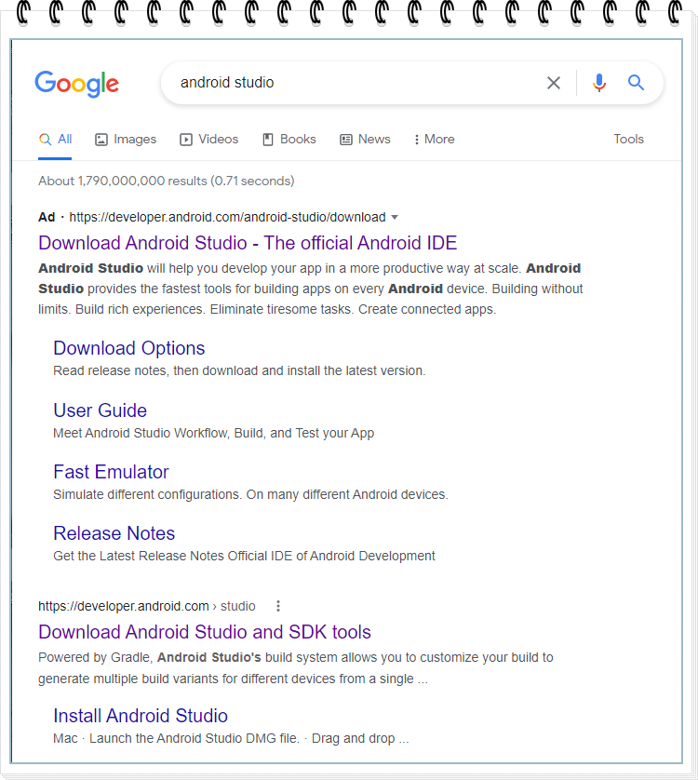
Task: Expand the More search categories menu
Action: click(435, 140)
